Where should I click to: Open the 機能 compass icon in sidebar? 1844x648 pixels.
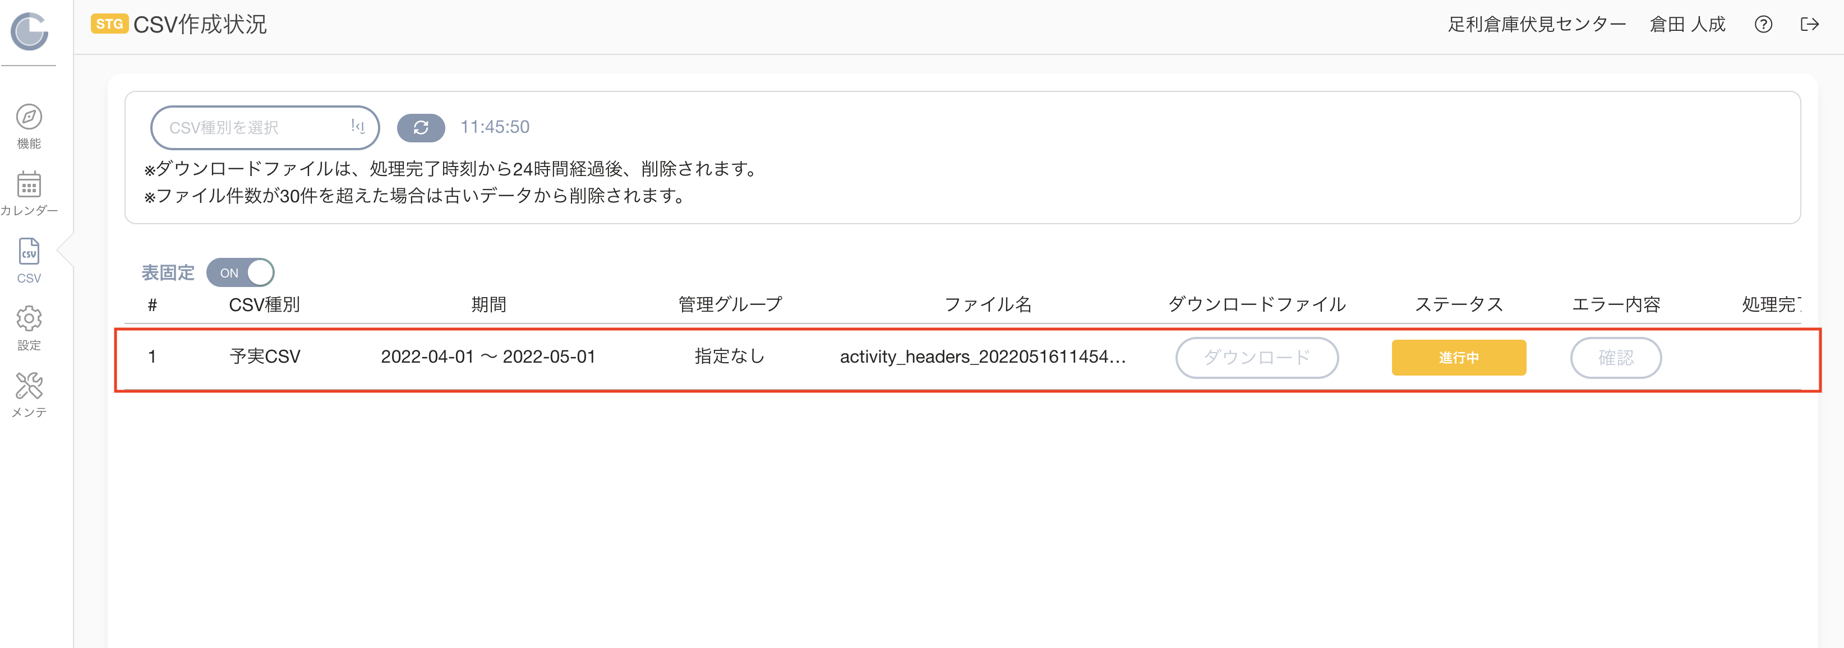point(29,117)
